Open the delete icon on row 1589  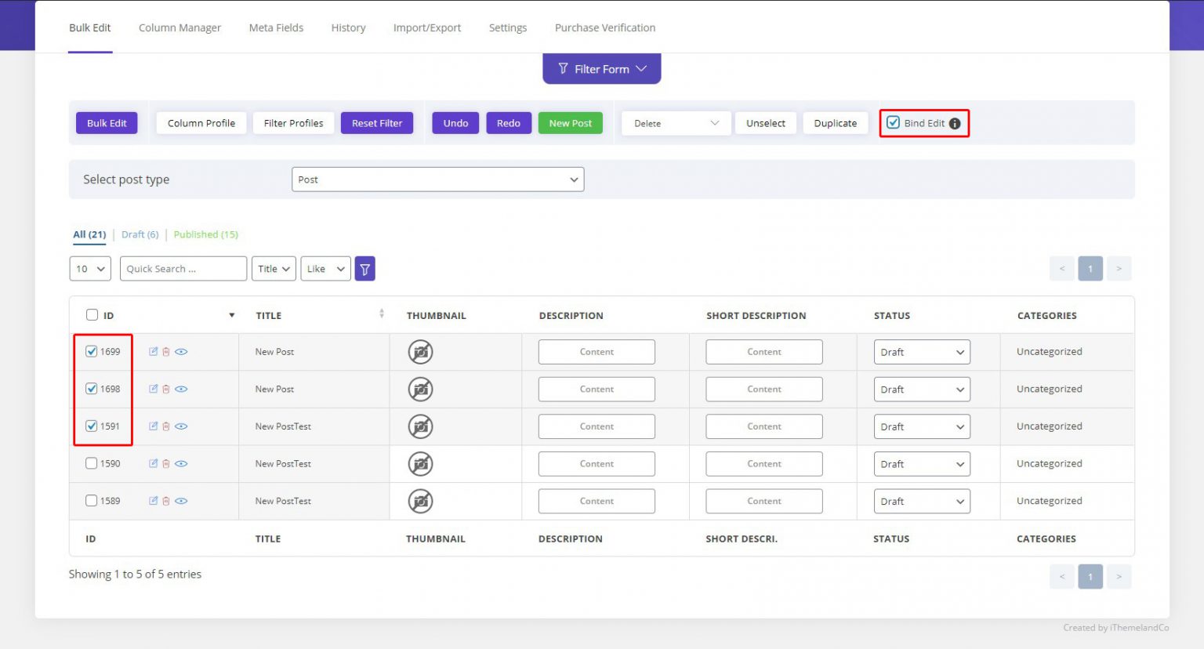tap(167, 501)
